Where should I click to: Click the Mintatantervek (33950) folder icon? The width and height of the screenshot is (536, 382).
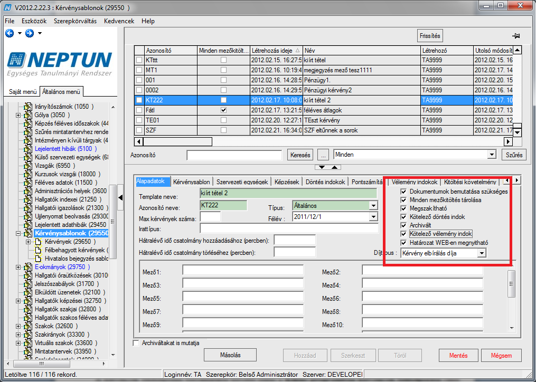click(x=28, y=351)
